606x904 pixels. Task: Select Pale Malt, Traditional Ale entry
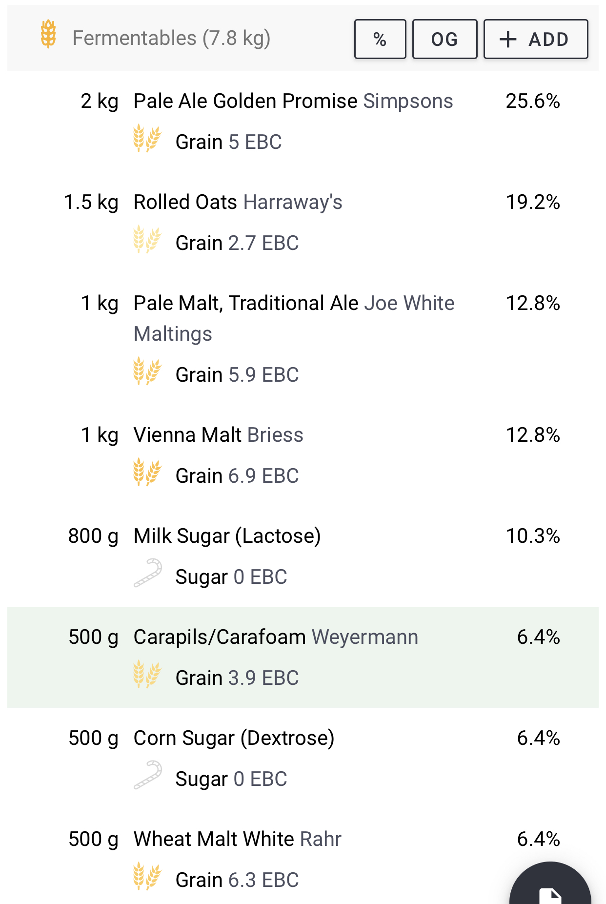pyautogui.click(x=303, y=339)
